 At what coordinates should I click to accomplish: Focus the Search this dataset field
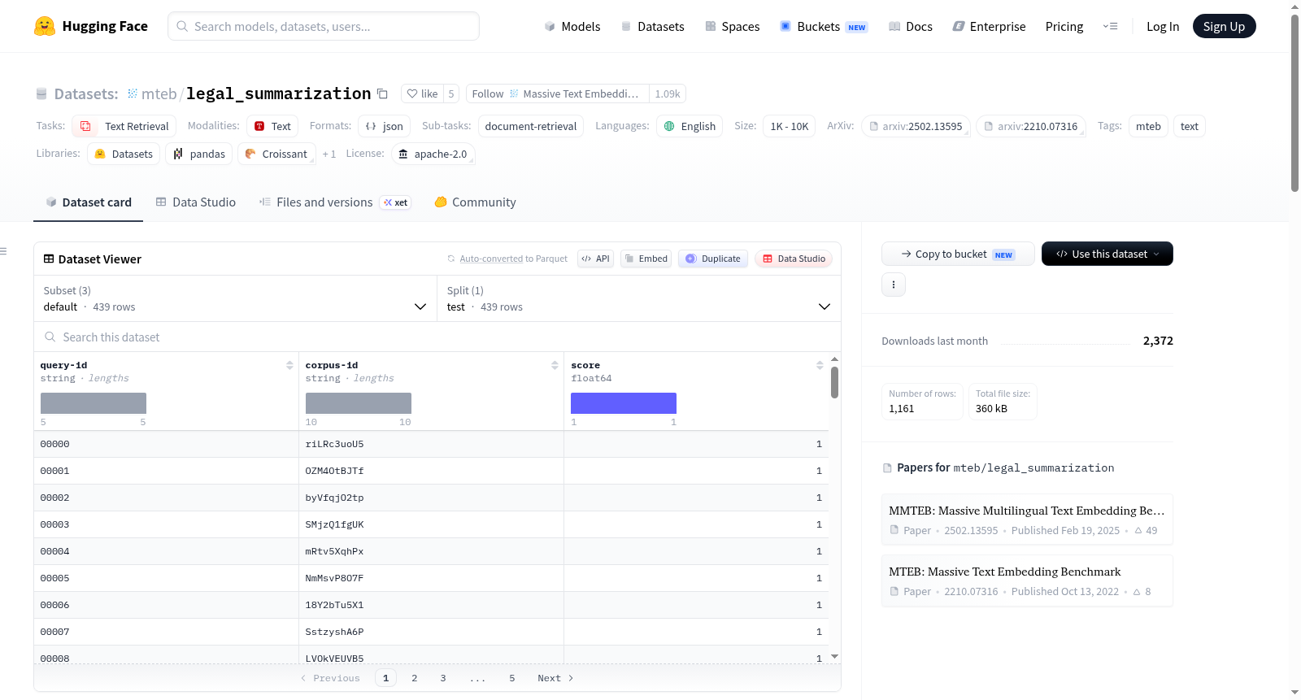437,337
